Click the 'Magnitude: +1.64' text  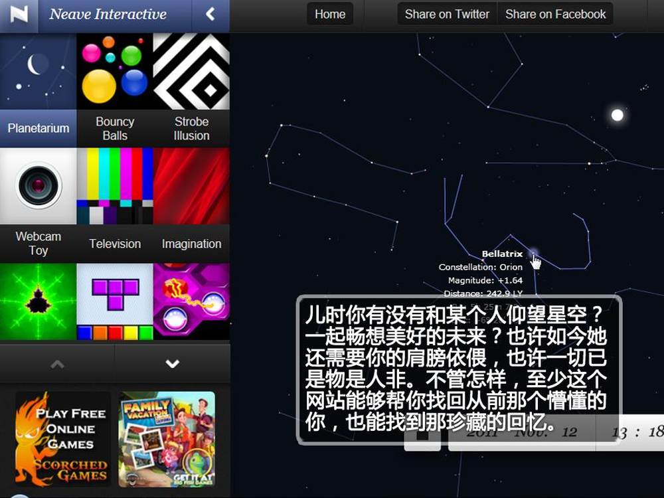(x=485, y=280)
